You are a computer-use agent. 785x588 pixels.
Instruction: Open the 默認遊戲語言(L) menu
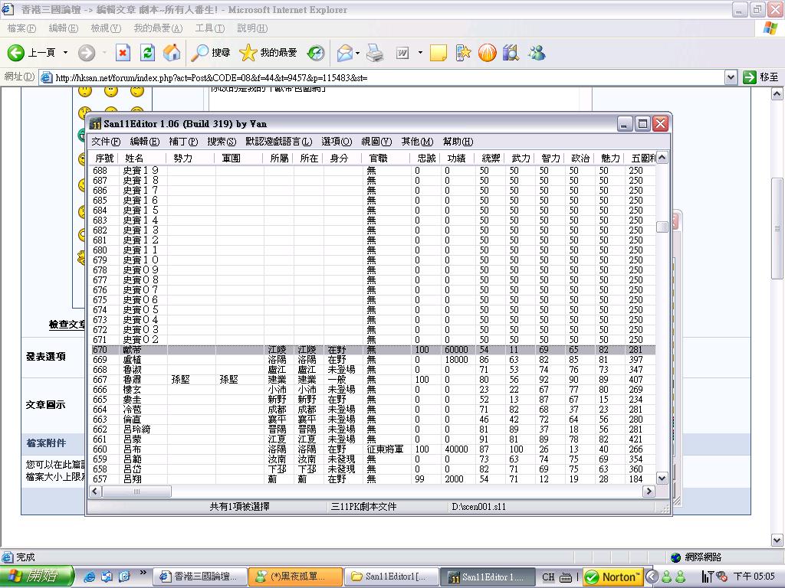278,142
